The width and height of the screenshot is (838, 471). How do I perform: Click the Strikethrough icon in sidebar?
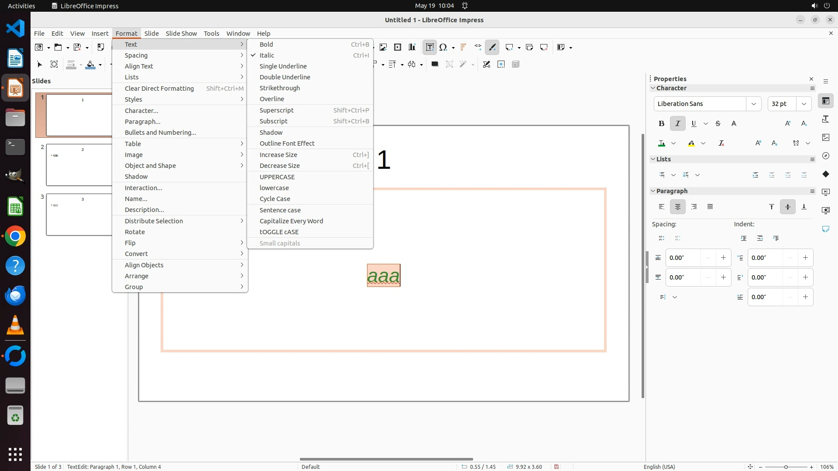(718, 123)
